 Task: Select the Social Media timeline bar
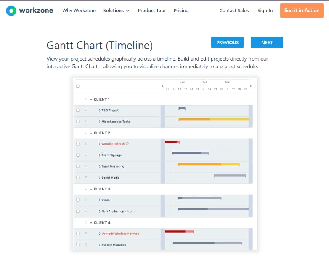click(x=230, y=176)
